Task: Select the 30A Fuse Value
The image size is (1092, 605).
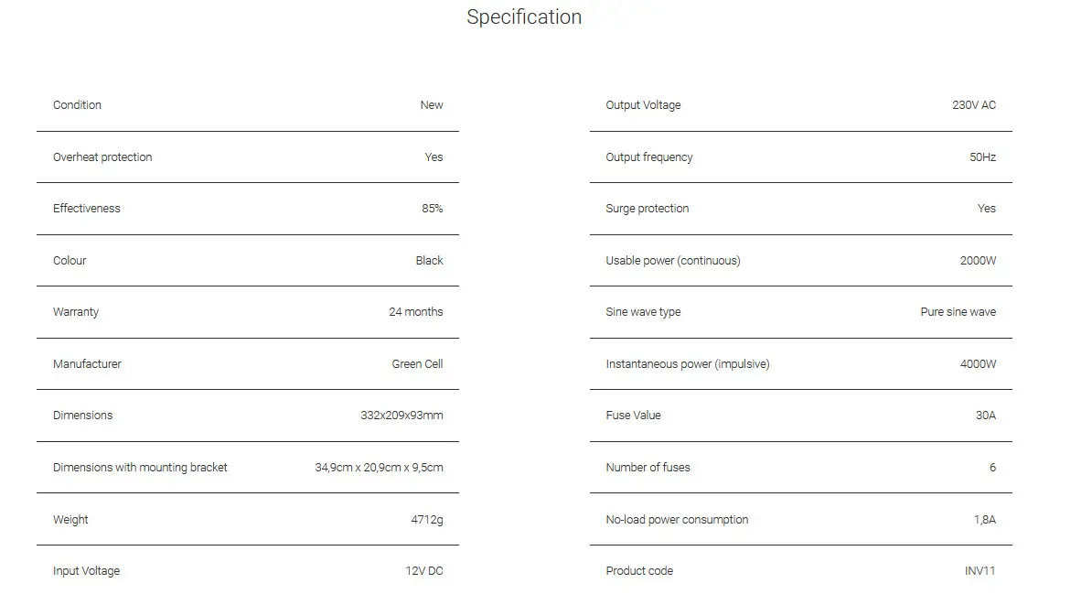Action: tap(985, 416)
